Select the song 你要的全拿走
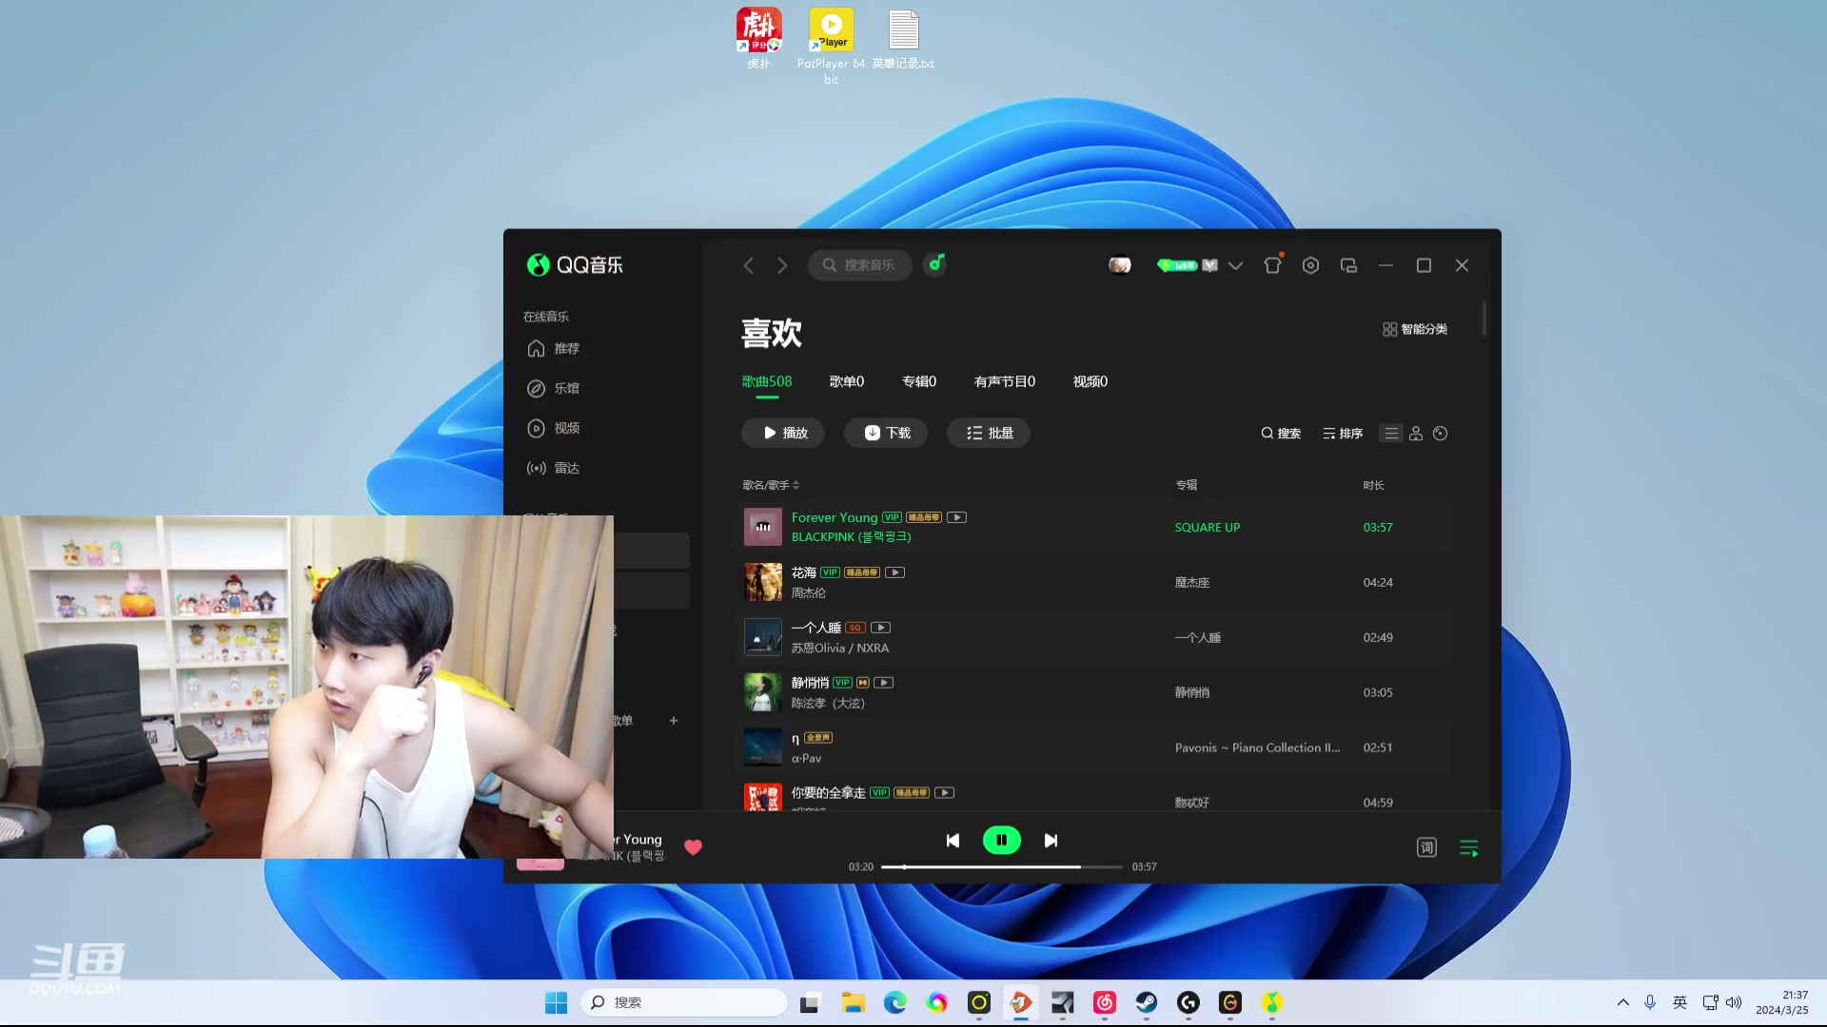 pos(829,793)
